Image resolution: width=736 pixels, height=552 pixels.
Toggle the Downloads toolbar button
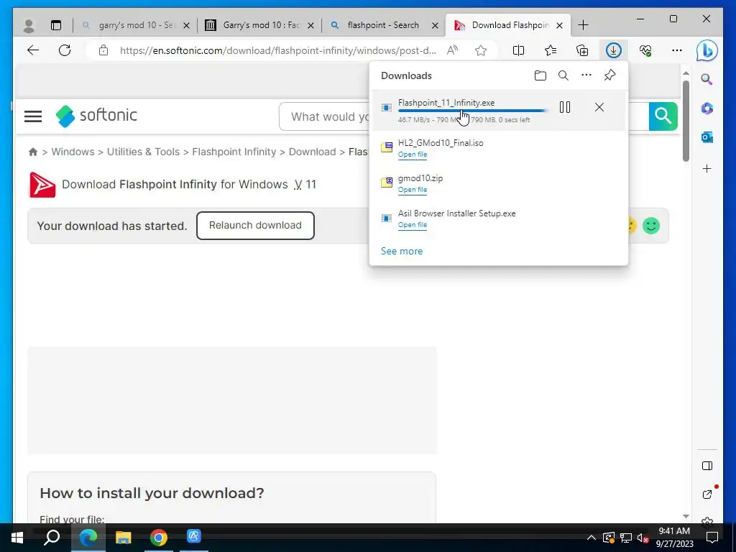point(614,50)
